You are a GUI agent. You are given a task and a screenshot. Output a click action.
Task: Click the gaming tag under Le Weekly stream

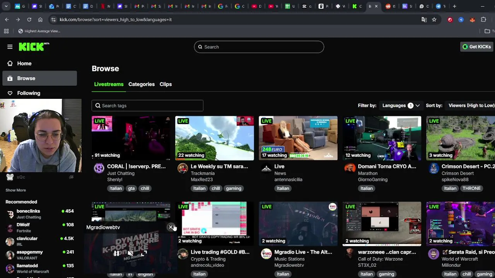tap(234, 188)
